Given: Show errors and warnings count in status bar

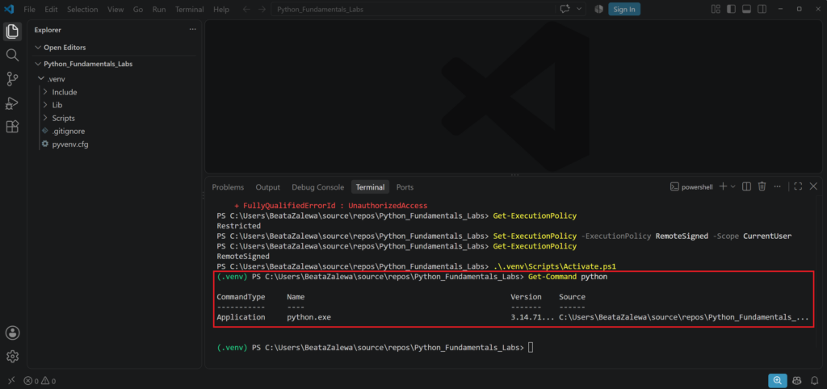Looking at the screenshot, I should click(40, 381).
